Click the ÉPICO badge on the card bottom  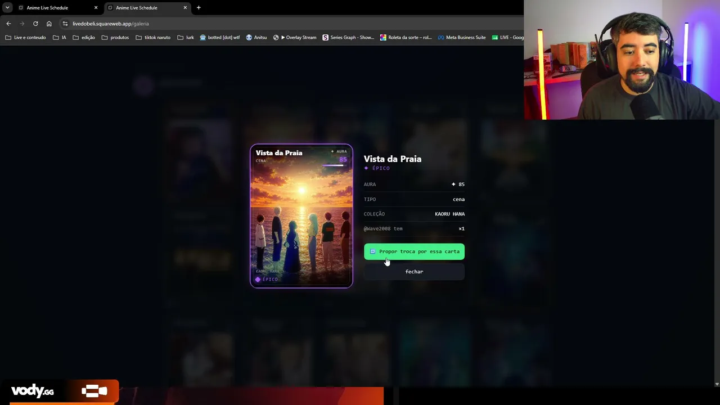[x=267, y=280]
